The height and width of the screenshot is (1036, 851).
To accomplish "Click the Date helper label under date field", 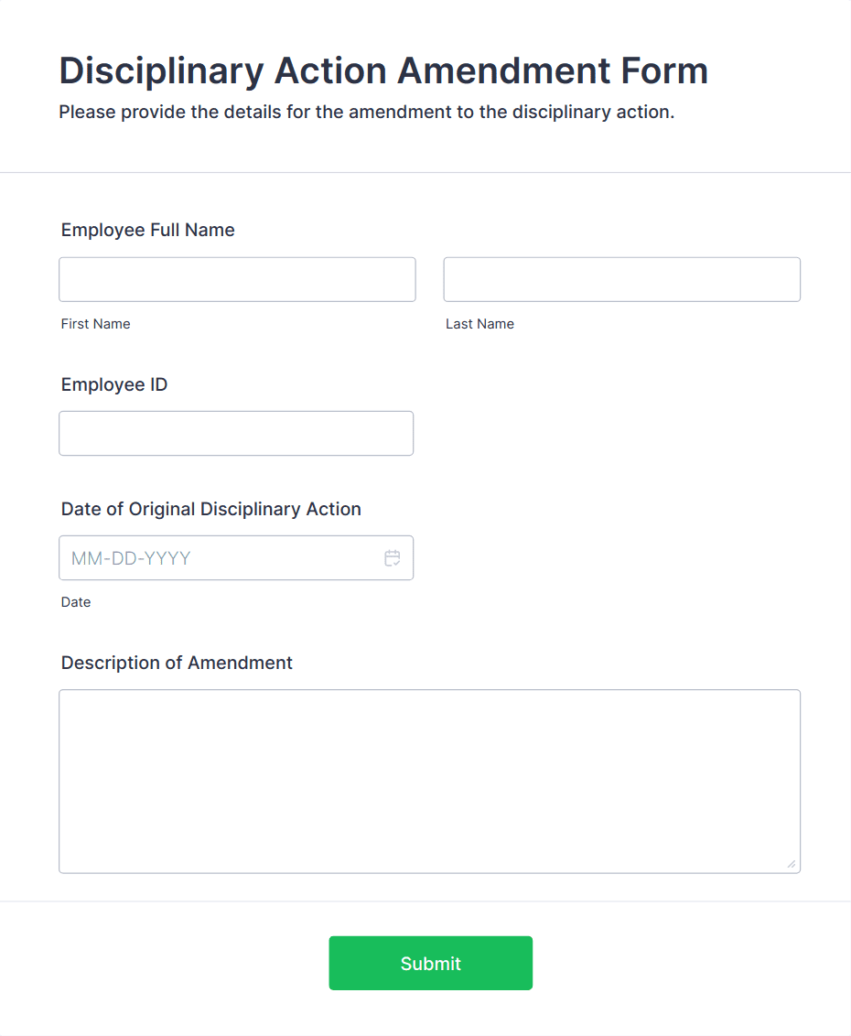I will click(x=76, y=601).
